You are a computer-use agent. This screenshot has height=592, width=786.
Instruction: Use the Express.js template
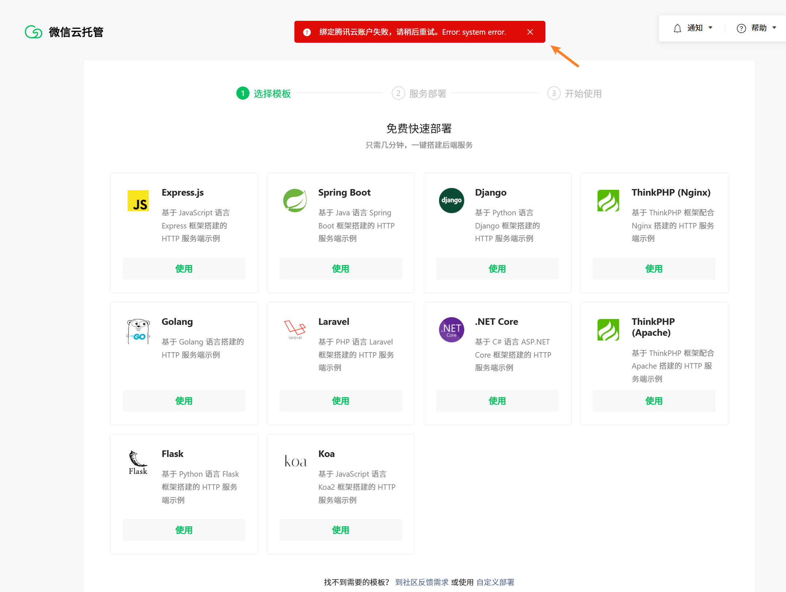point(184,269)
